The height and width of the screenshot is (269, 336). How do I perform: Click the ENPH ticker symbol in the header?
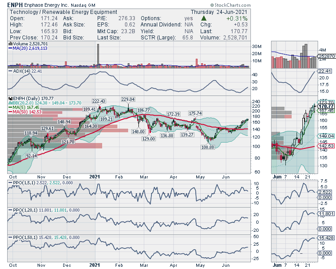click(x=15, y=5)
